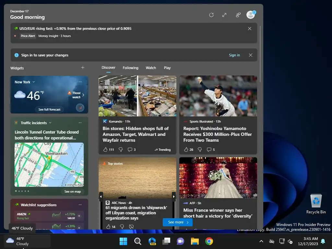The width and height of the screenshot is (332, 249).
Task: Click the feed vertical scrollbar
Action: 260,54
